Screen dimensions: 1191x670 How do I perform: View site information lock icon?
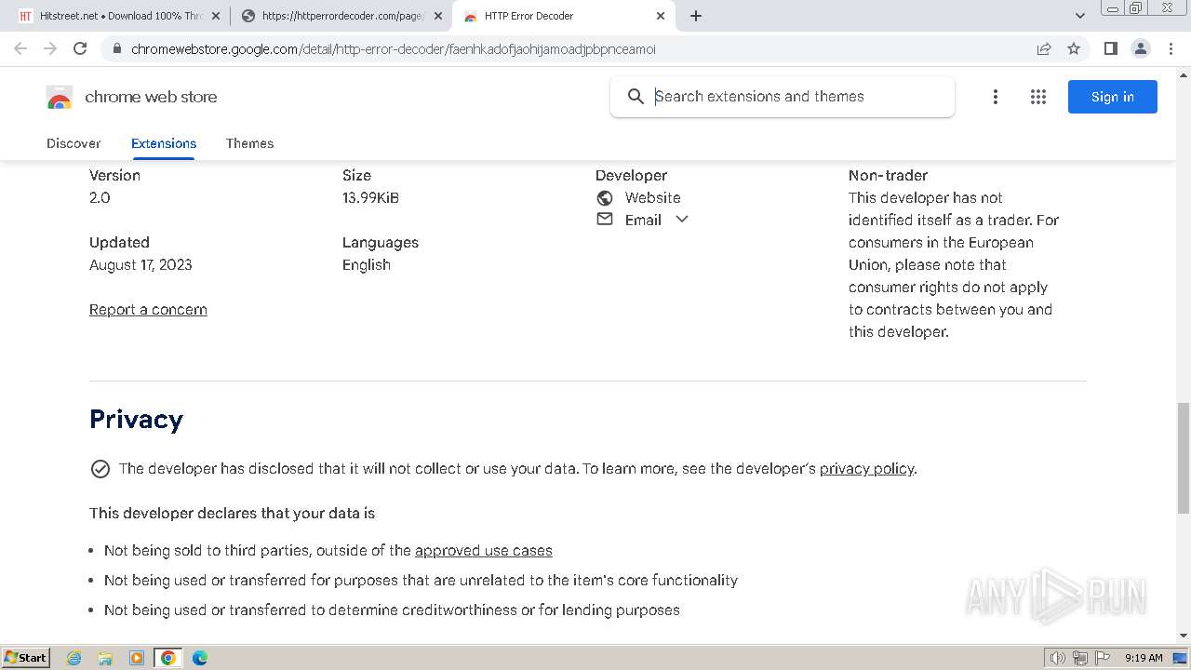pos(116,48)
